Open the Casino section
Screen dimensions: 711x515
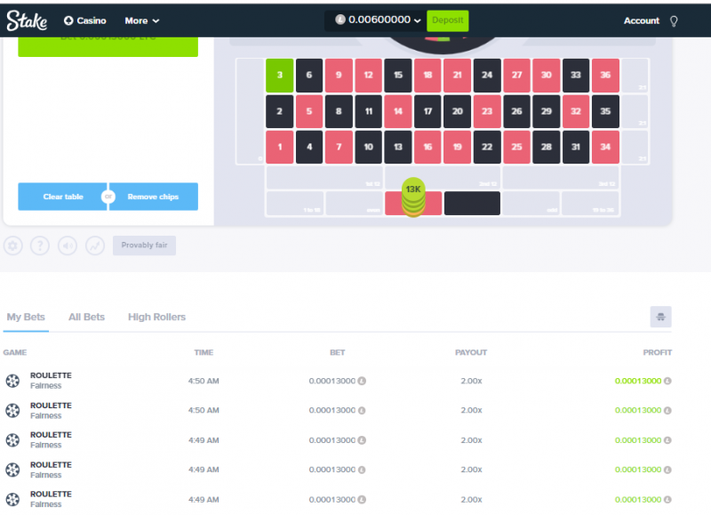tap(84, 20)
